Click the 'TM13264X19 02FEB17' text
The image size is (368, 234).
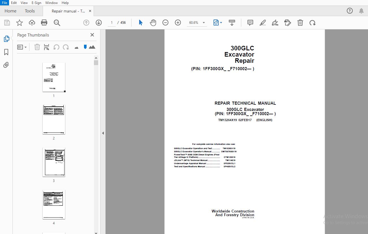(x=235, y=120)
